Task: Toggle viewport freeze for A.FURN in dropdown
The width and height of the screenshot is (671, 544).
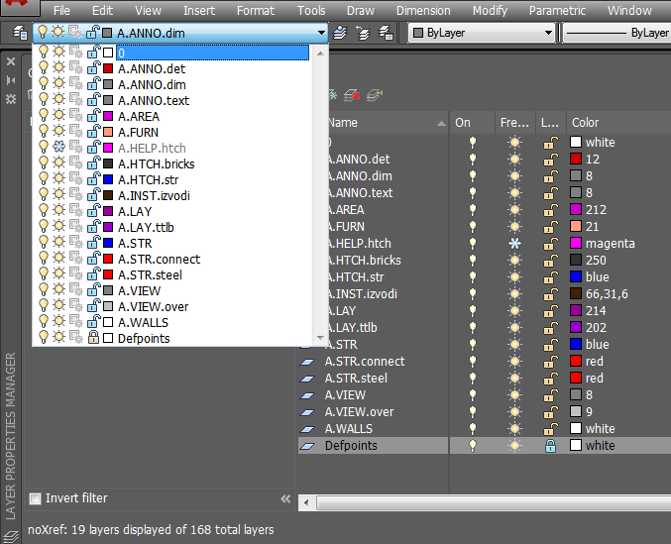Action: pos(75,132)
